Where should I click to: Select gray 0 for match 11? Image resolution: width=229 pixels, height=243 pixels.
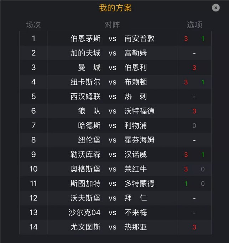point(203,183)
